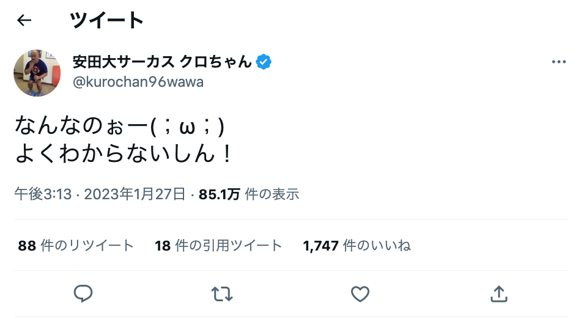
Task: Click the よくわからないしん！ tweet line
Action: tap(124, 153)
